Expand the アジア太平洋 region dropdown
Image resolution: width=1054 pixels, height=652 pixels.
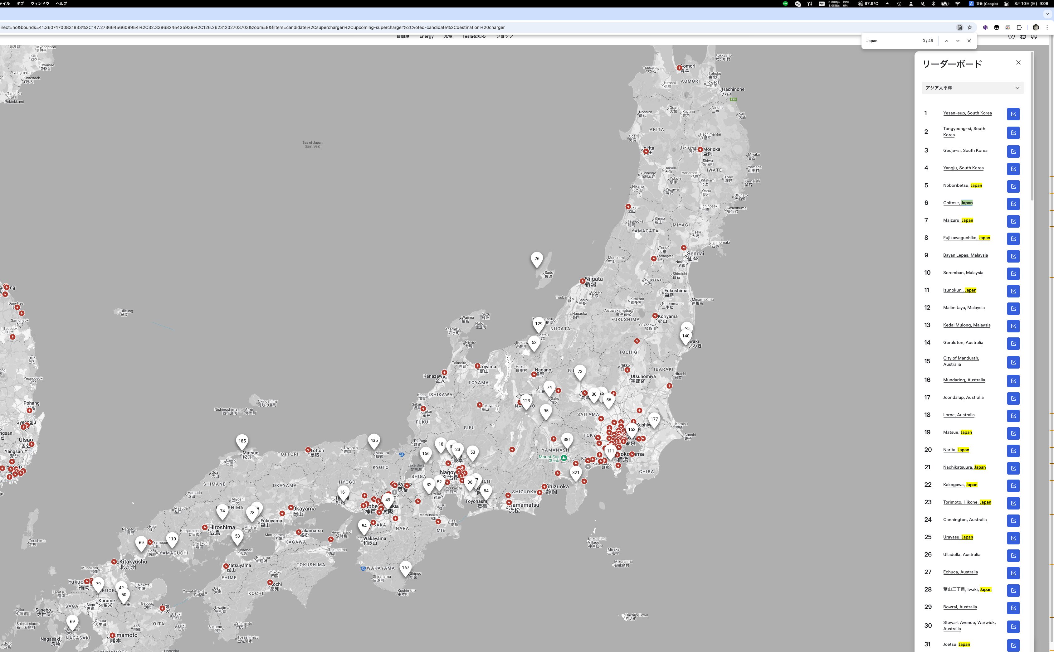click(x=973, y=88)
